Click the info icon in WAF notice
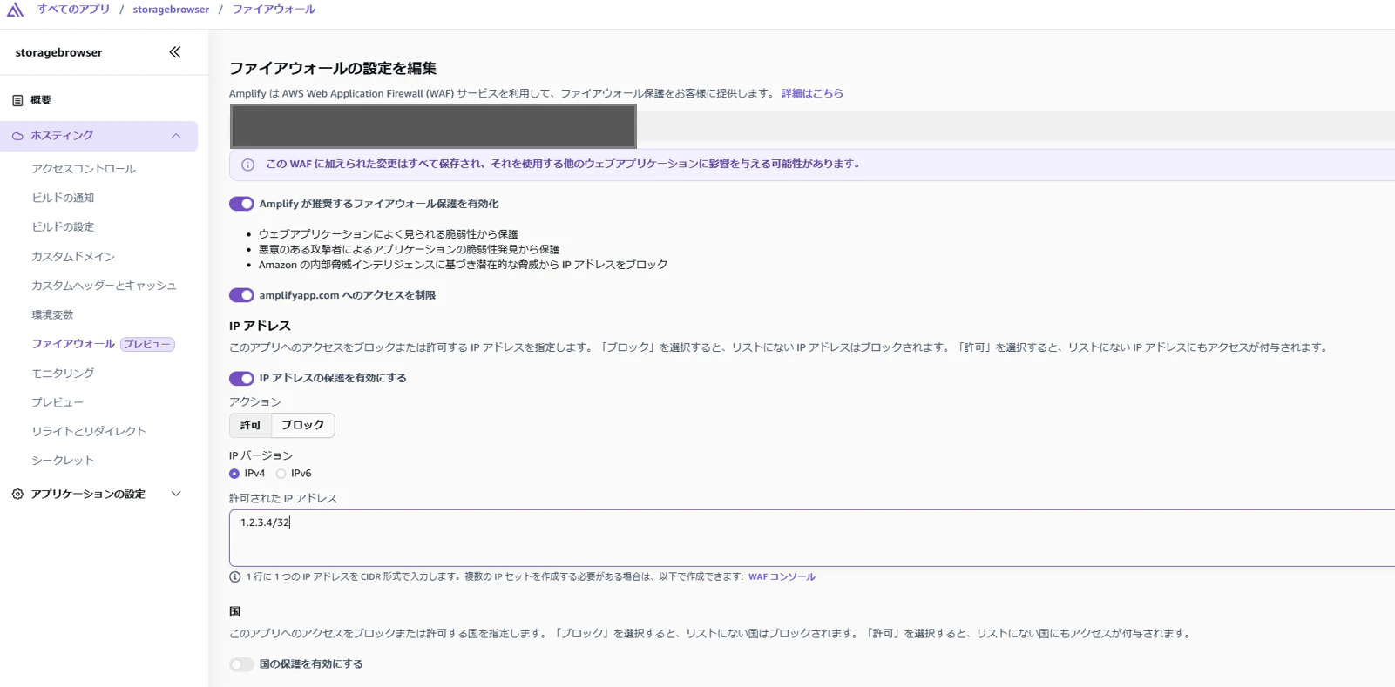The width and height of the screenshot is (1395, 687). point(248,165)
